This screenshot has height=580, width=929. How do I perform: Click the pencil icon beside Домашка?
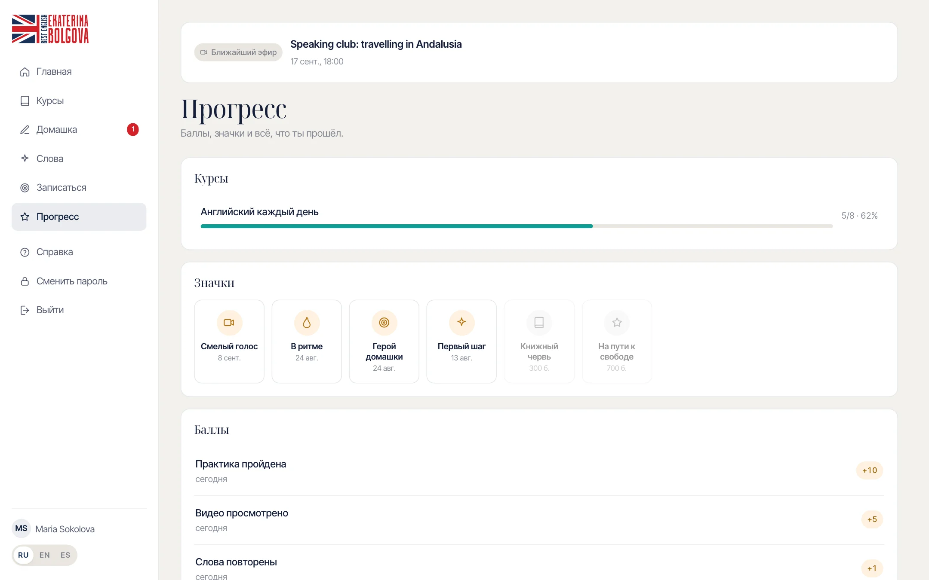(25, 130)
